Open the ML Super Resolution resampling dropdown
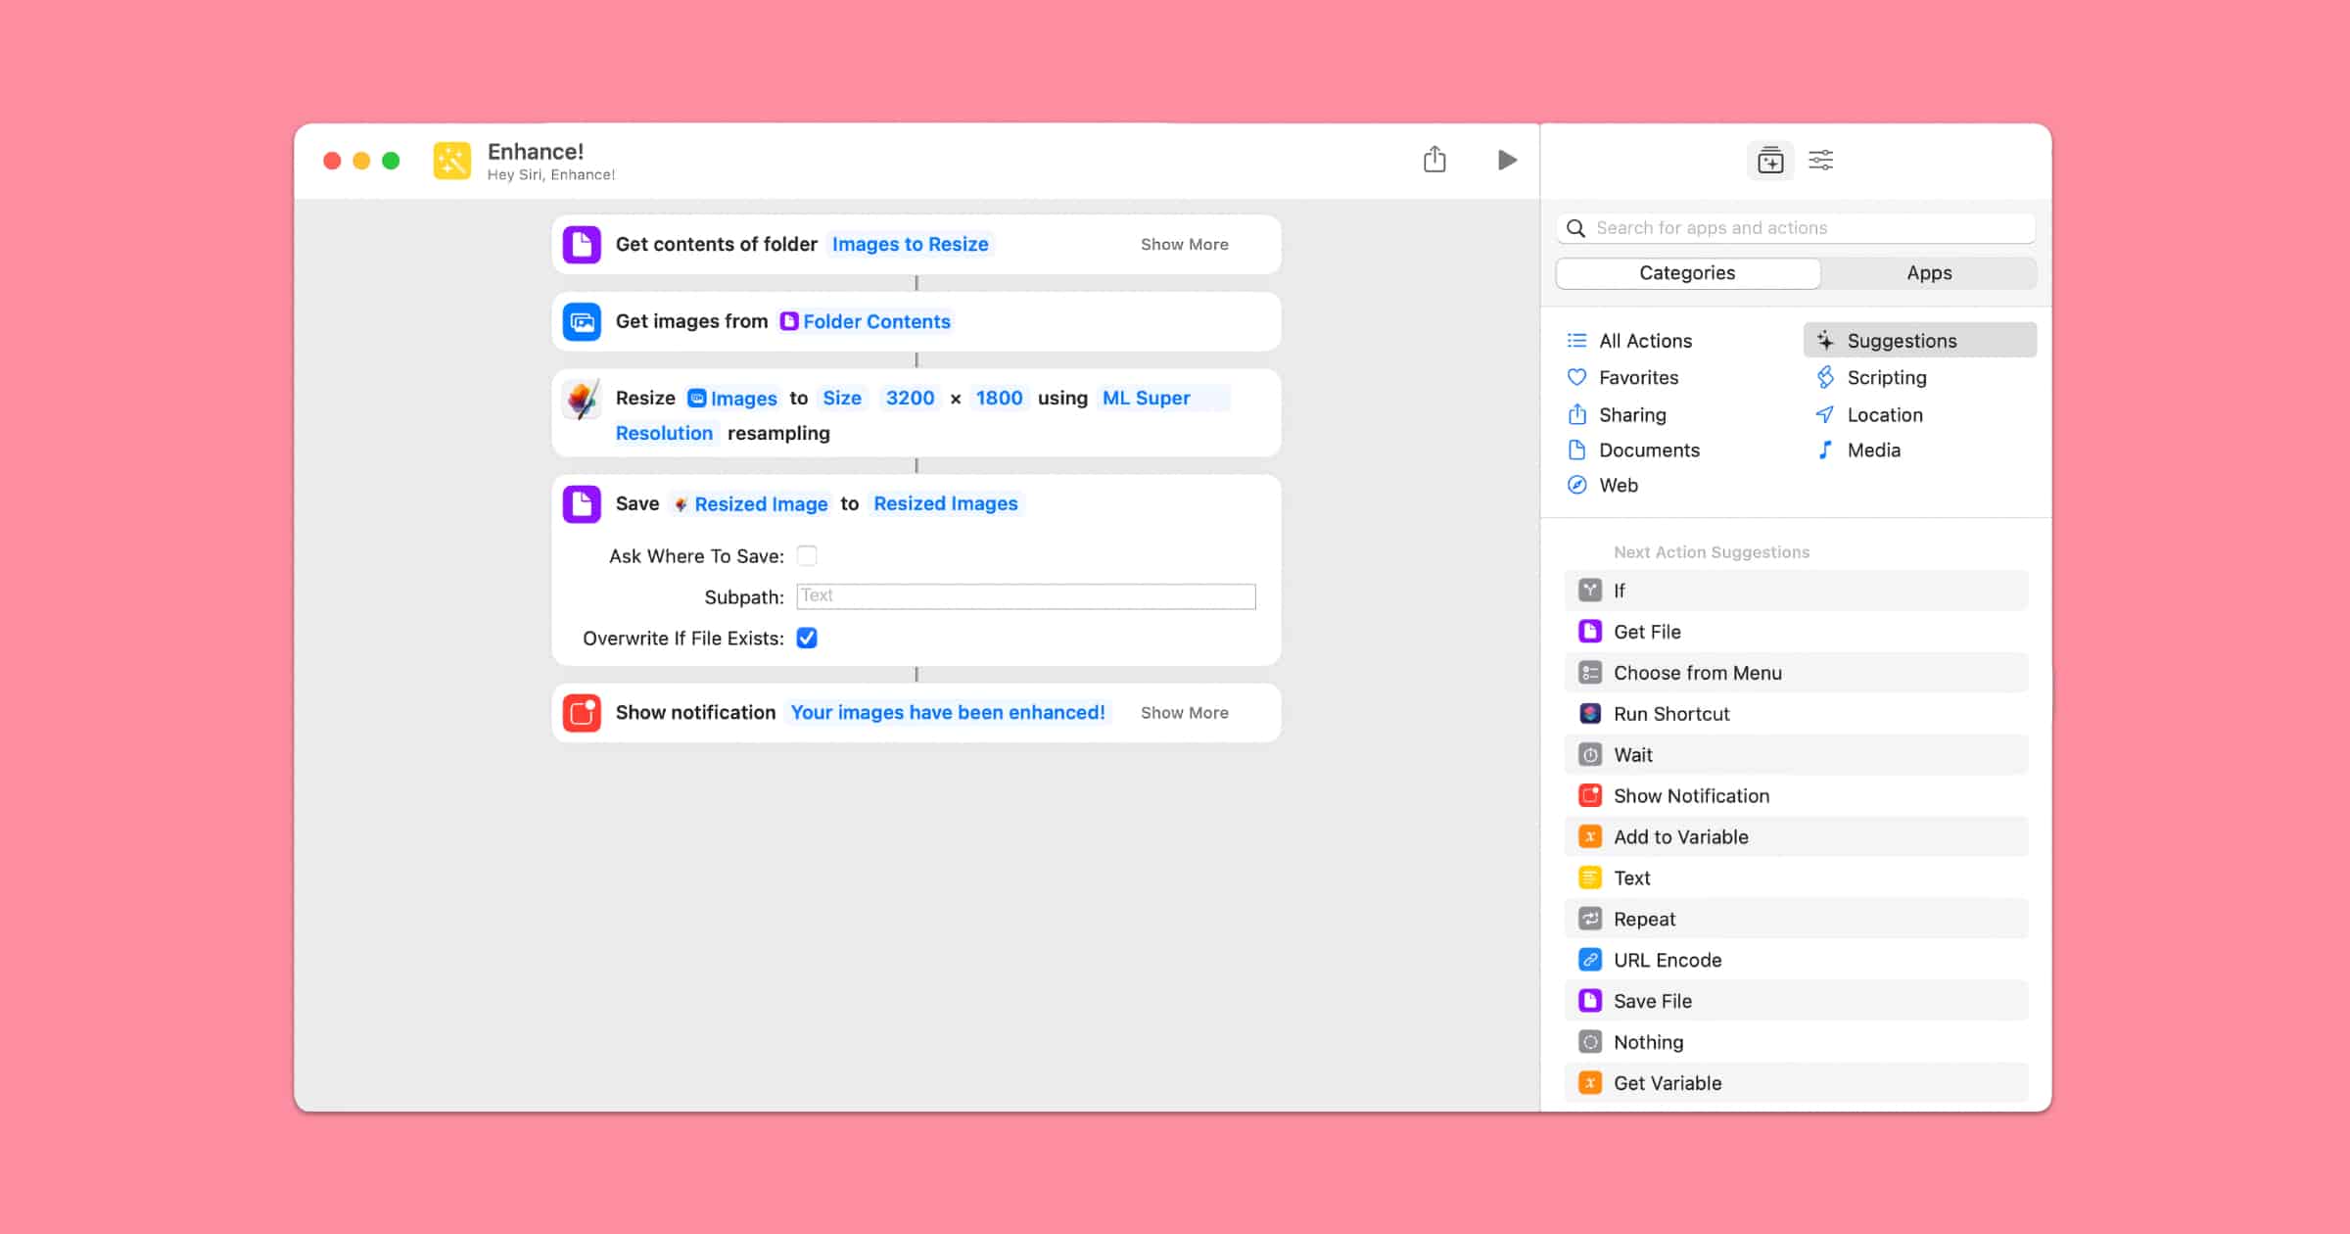The image size is (2350, 1234). pyautogui.click(x=1146, y=399)
